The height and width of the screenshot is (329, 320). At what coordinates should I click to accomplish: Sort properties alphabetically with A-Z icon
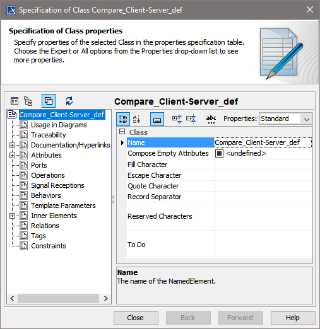click(x=136, y=119)
